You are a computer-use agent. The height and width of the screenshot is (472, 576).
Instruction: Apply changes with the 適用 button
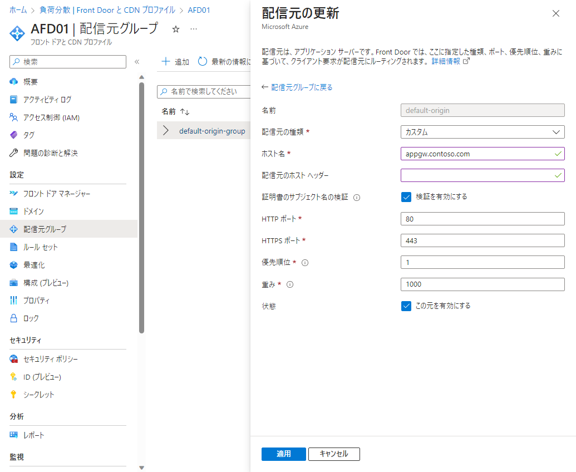coord(283,454)
